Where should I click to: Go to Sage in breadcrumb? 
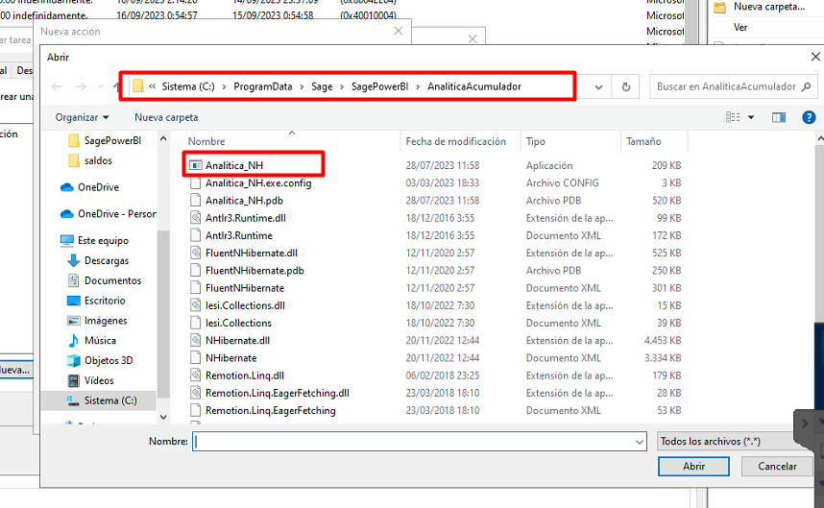(322, 86)
